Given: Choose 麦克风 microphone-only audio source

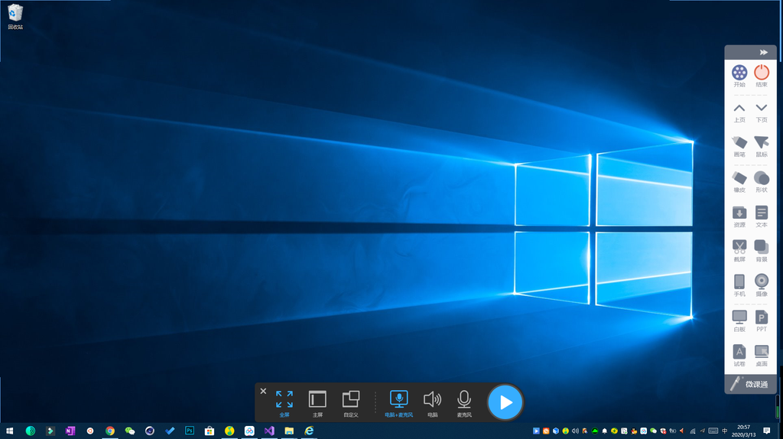Looking at the screenshot, I should point(464,404).
